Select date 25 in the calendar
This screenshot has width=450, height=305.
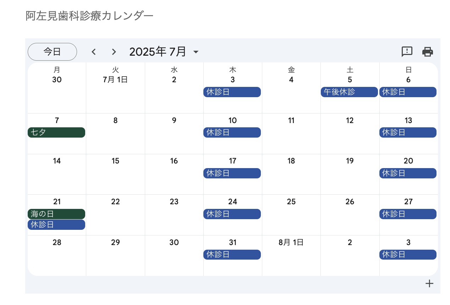pos(291,202)
